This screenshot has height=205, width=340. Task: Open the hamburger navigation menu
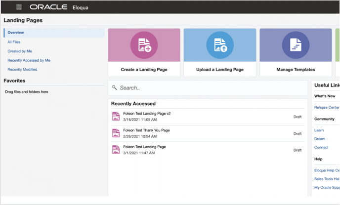19,7
